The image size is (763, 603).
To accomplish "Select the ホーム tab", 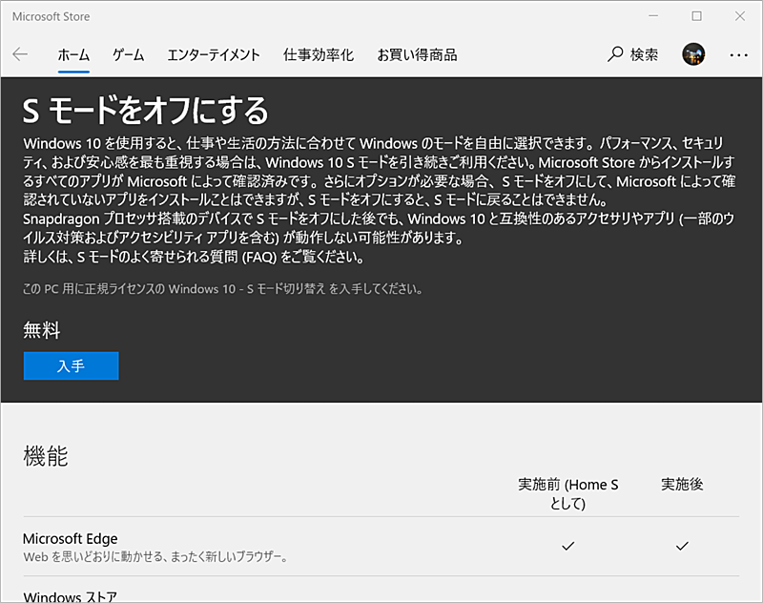I will point(73,55).
